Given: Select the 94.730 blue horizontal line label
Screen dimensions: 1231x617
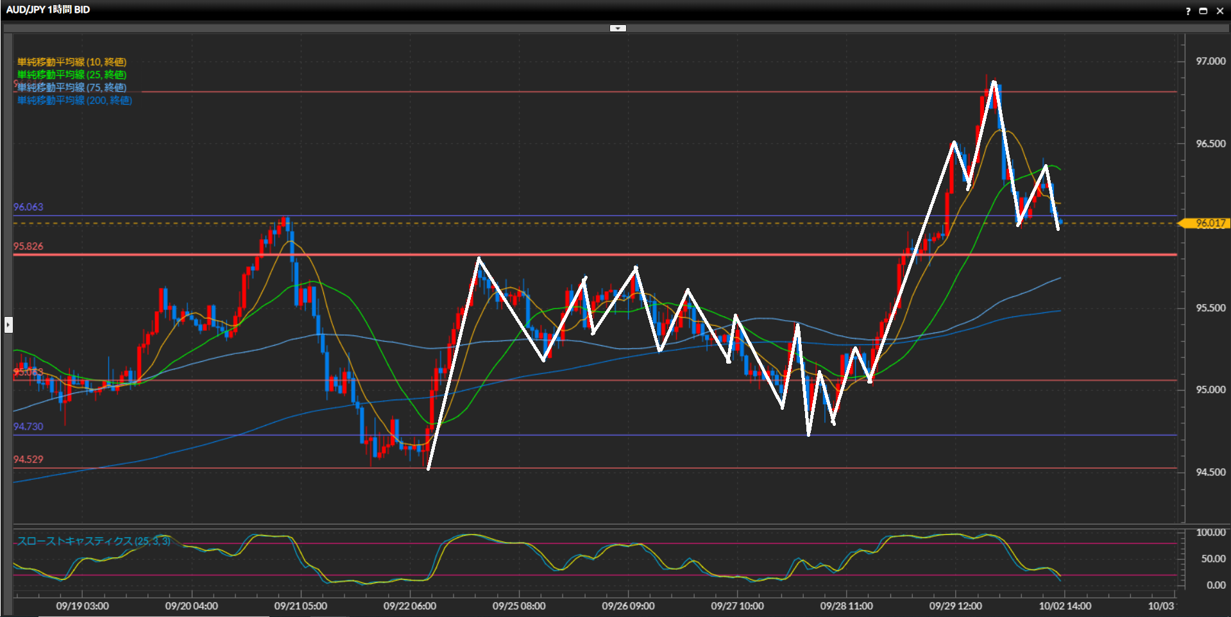Looking at the screenshot, I should tap(28, 427).
